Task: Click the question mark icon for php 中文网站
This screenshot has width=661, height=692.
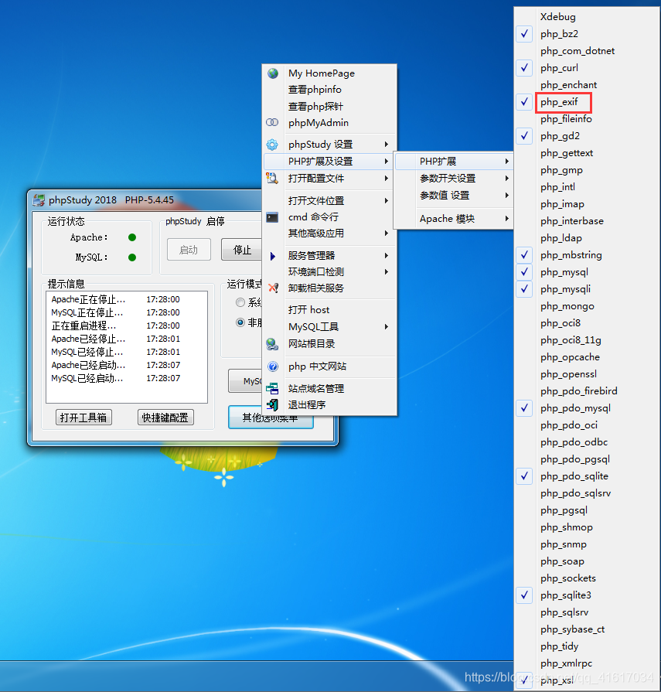Action: [273, 366]
